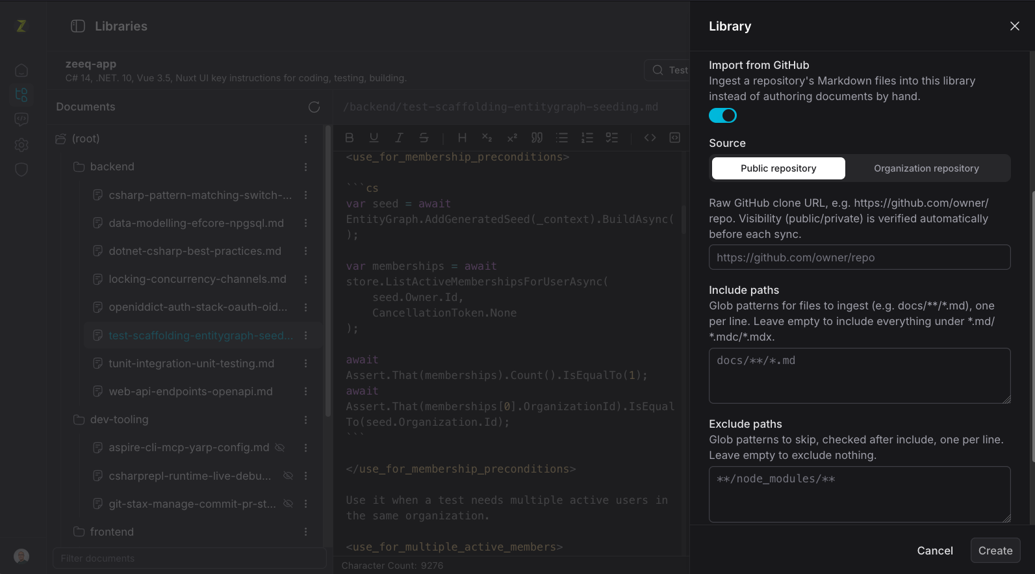The height and width of the screenshot is (574, 1035).
Task: Insert a blockquote via the quote icon
Action: click(x=537, y=138)
